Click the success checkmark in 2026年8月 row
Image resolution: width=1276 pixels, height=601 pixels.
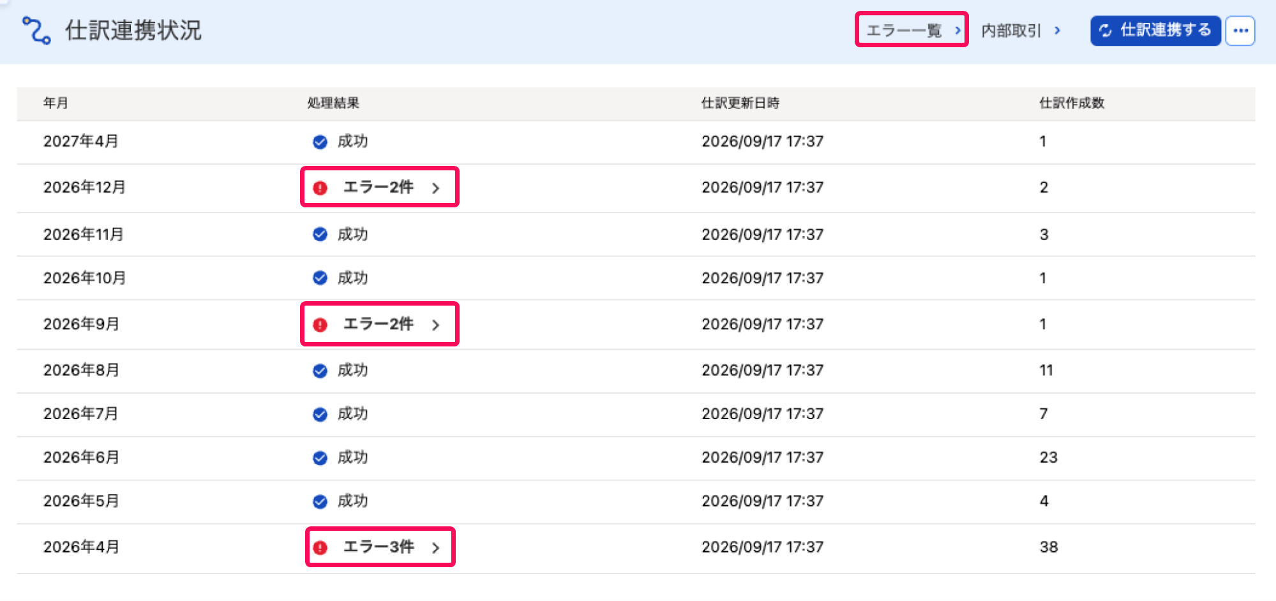[320, 371]
